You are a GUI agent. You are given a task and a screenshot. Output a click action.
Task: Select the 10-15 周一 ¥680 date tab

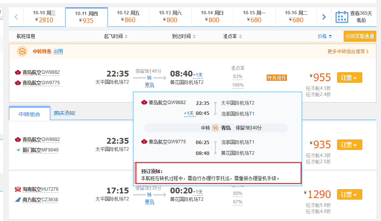pos(254,17)
